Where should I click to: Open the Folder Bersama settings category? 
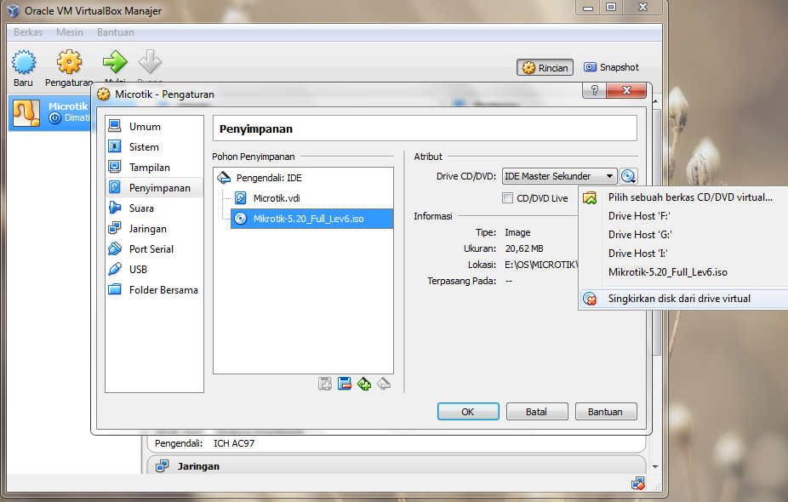(154, 290)
